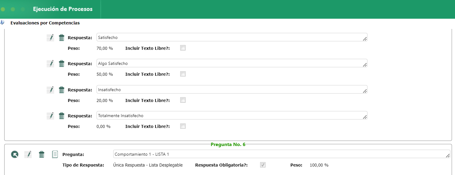Edit the 'Satisfecho' answer with pencil icon
455x175 pixels.
coord(50,38)
